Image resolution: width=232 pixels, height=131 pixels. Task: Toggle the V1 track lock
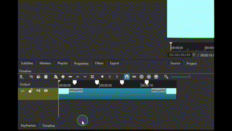pyautogui.click(x=30, y=91)
